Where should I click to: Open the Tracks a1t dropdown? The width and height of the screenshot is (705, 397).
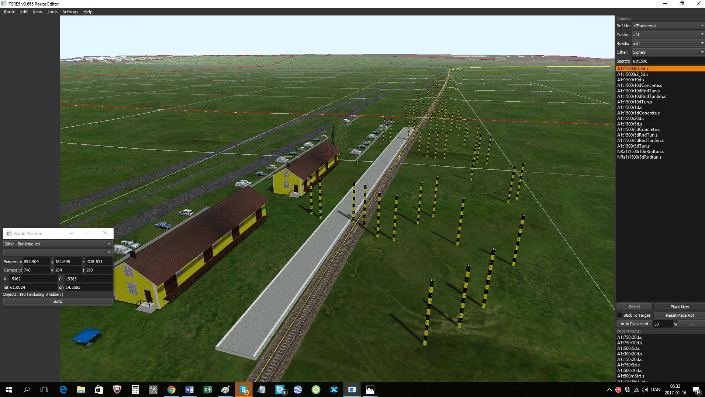[668, 35]
